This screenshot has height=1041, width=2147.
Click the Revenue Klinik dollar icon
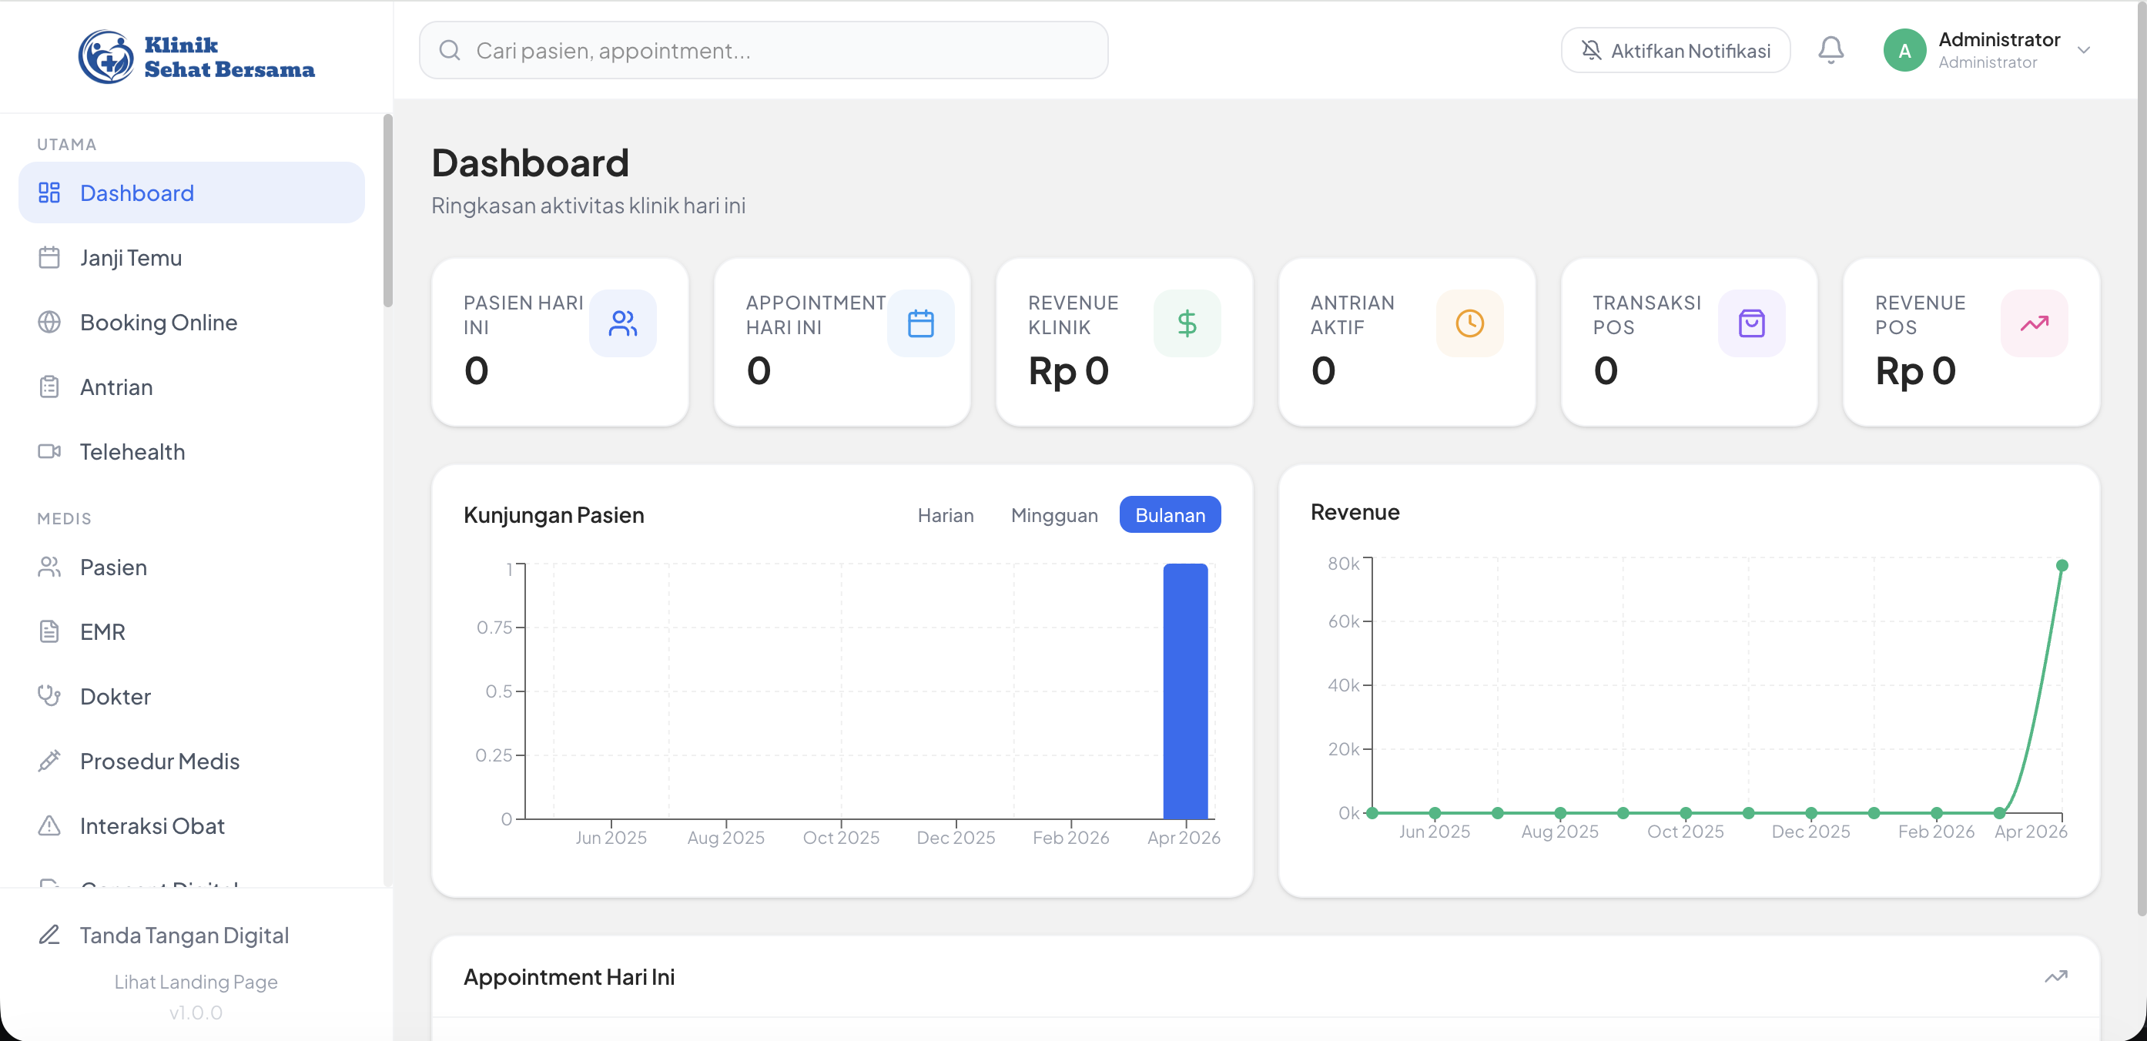[1187, 323]
